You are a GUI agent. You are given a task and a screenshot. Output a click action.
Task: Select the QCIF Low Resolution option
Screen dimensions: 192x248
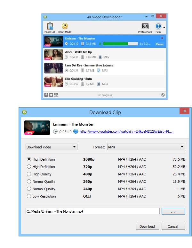pyautogui.click(x=29, y=196)
